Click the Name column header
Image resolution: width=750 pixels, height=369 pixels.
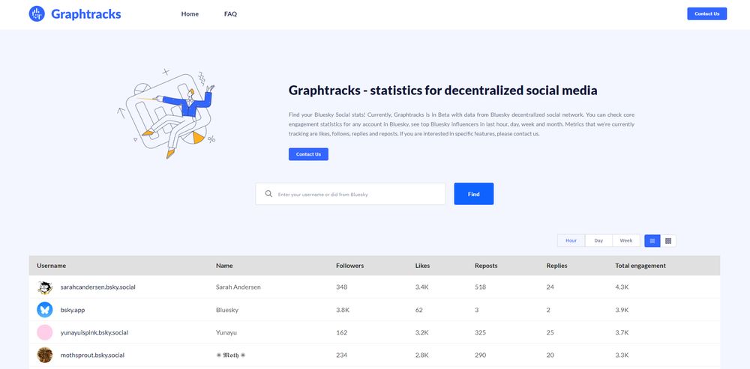[224, 266]
